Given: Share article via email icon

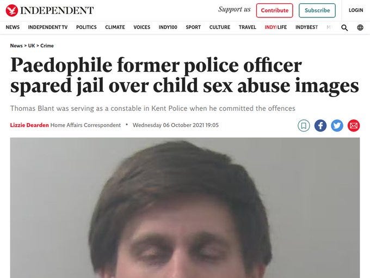Looking at the screenshot, I should click(x=354, y=125).
